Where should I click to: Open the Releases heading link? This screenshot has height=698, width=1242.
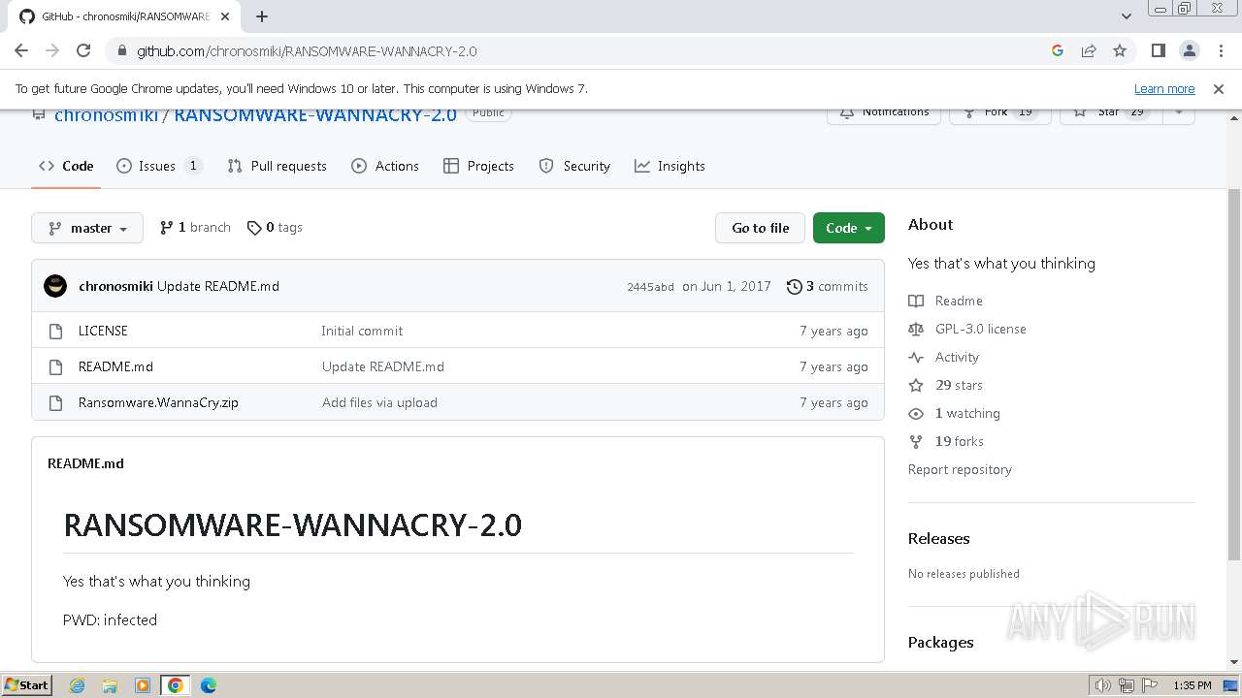(938, 538)
